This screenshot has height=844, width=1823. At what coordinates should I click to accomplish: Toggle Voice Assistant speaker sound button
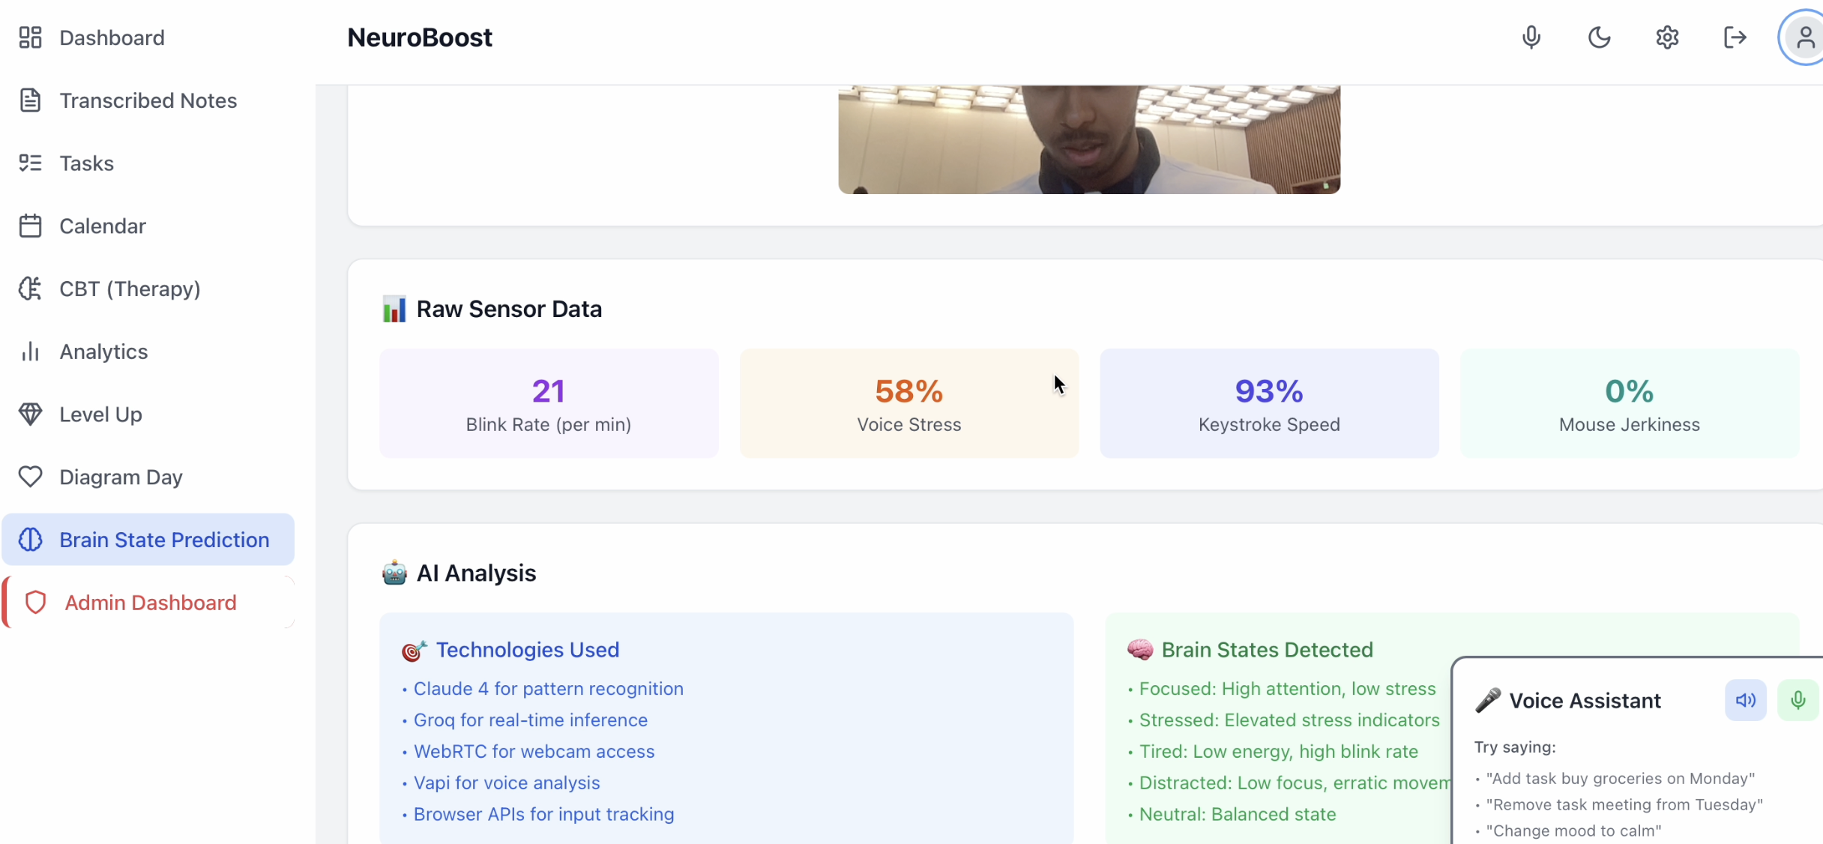[x=1746, y=700]
